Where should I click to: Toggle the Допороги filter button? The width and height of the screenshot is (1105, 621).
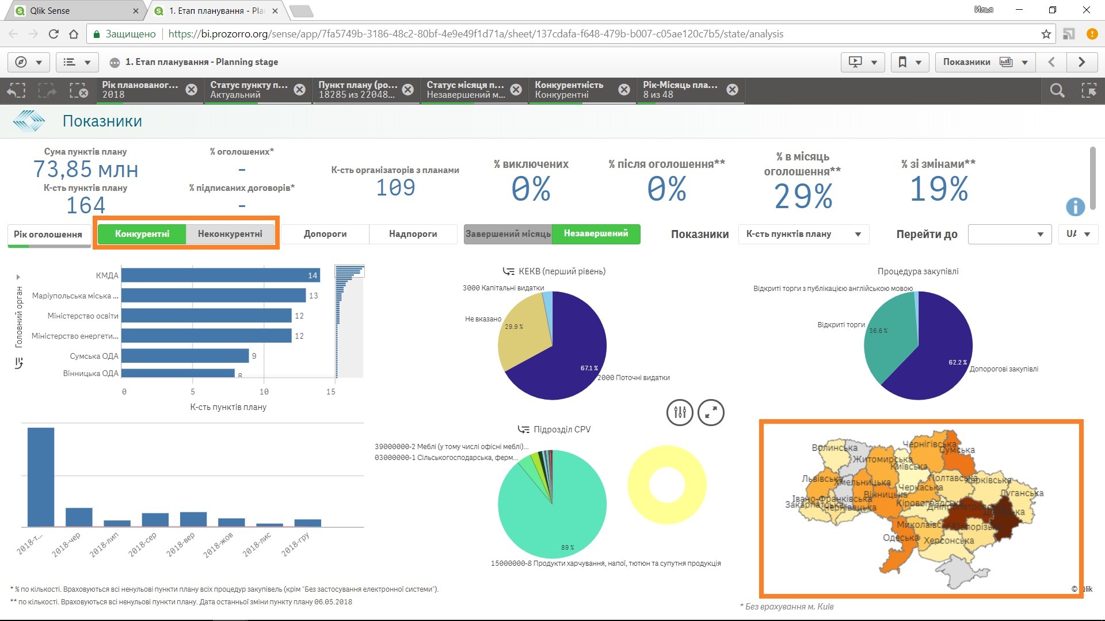pos(325,234)
